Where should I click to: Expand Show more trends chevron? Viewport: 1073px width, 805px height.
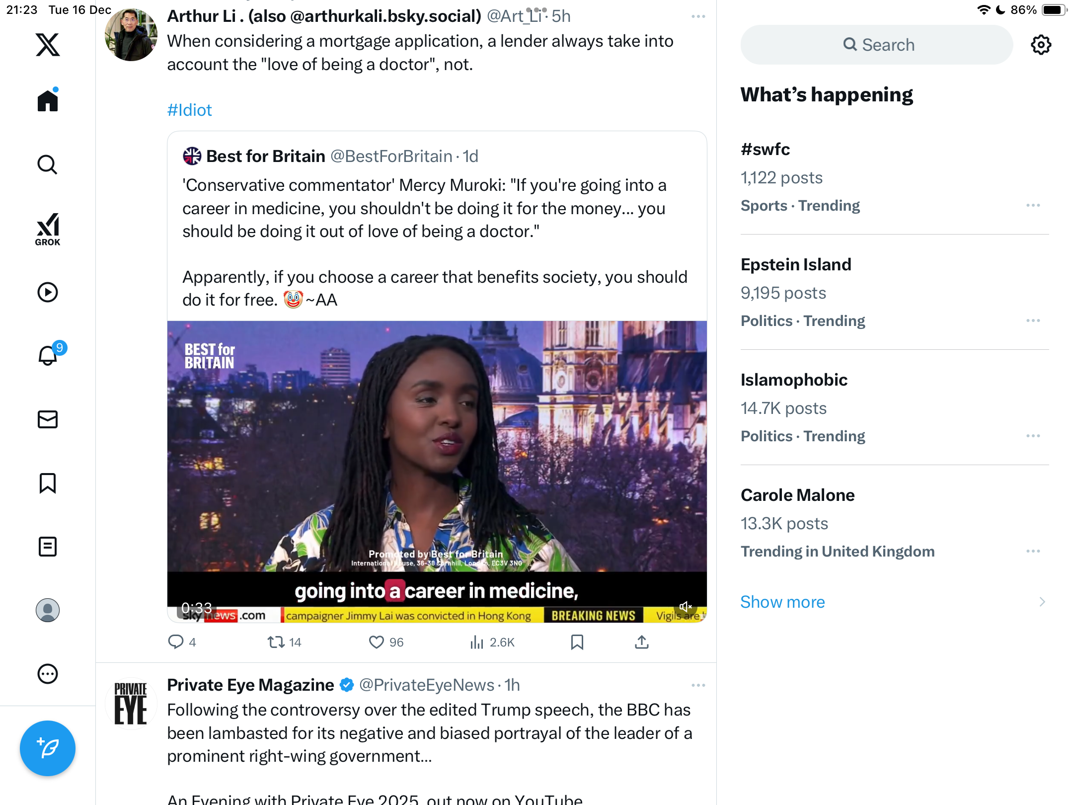(x=1042, y=602)
